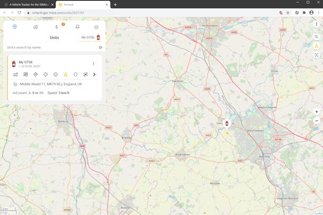Select the Ruhavik browser tab
Image resolution: width=323 pixels, height=215 pixels.
(x=83, y=5)
